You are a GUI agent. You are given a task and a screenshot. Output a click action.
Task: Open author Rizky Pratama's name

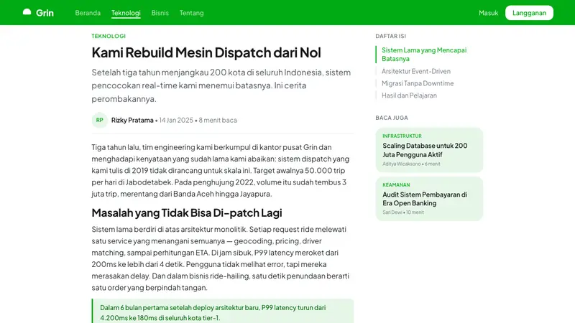pos(132,120)
